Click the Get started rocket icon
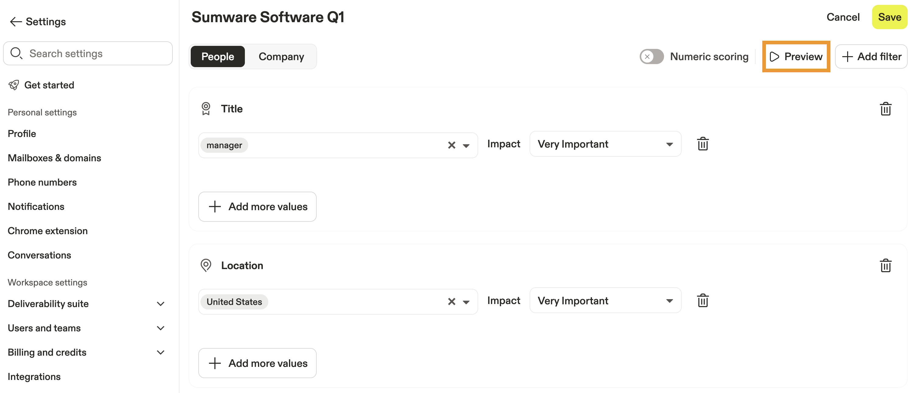The height and width of the screenshot is (393, 915). pyautogui.click(x=14, y=85)
